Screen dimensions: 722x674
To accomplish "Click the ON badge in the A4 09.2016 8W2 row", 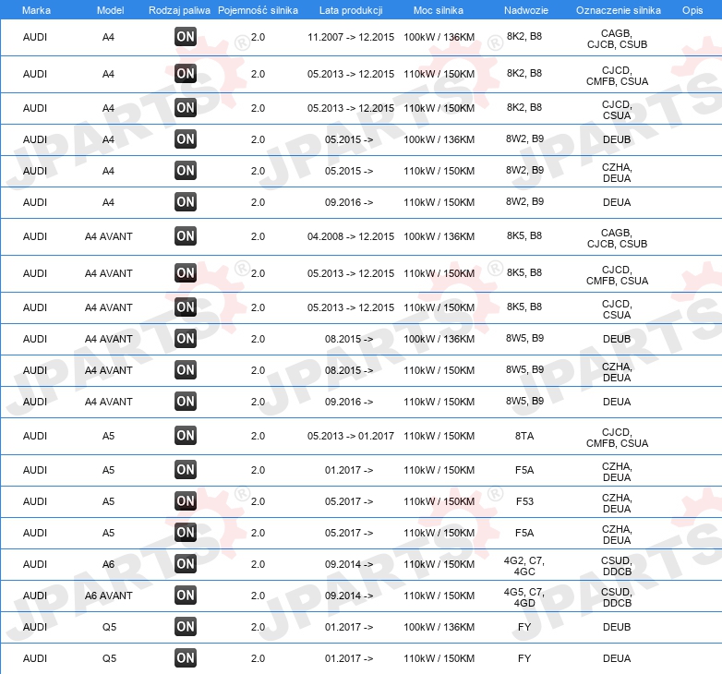I will [186, 201].
